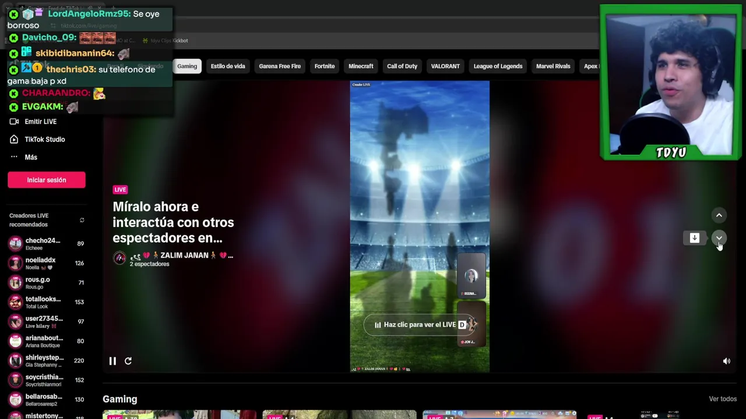Mute the LIVE preview volume

(726, 361)
